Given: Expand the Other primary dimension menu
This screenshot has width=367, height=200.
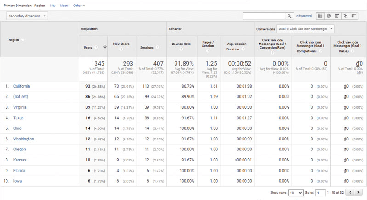Looking at the screenshot, I should tap(79, 6).
